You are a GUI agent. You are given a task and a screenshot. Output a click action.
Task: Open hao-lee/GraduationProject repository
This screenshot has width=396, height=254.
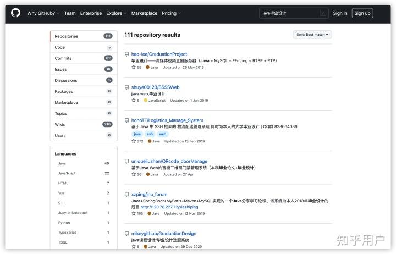click(159, 54)
